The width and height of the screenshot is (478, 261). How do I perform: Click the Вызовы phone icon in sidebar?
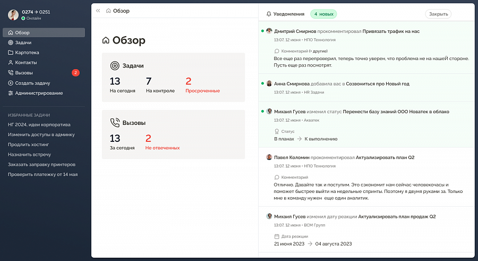click(11, 73)
